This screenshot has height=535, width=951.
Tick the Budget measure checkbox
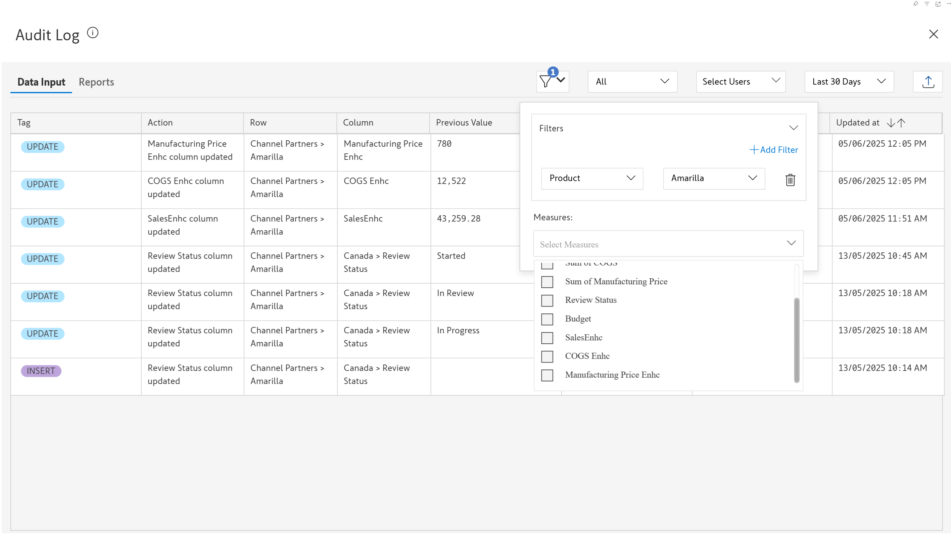coord(547,319)
